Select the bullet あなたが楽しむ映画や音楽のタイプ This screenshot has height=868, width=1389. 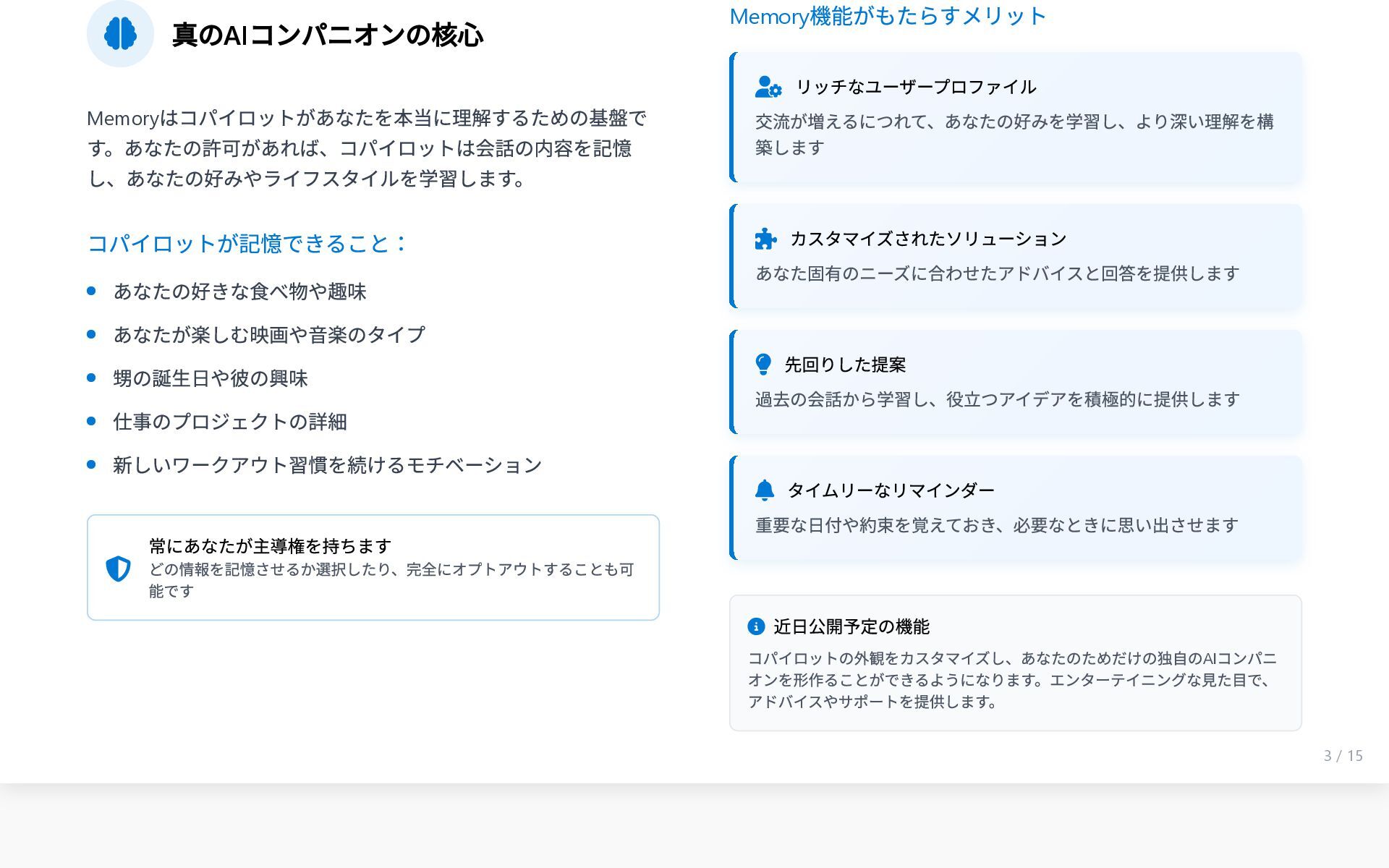click(x=269, y=335)
